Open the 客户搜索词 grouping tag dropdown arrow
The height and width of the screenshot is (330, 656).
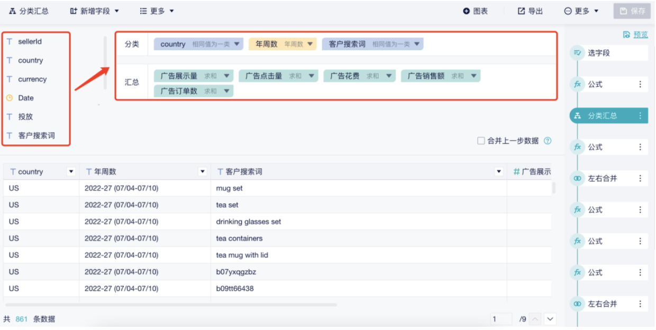(417, 44)
